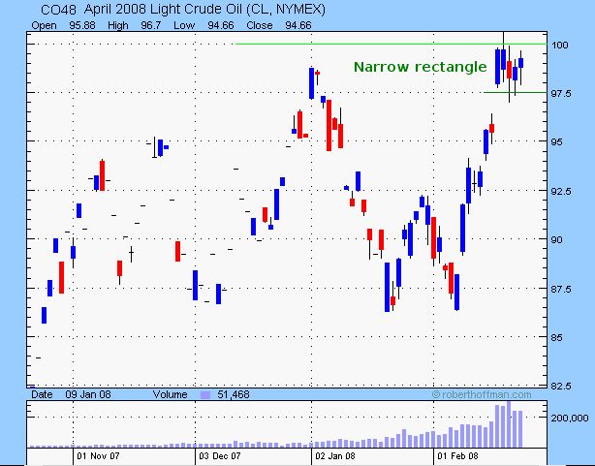Click the '01 Nov 07' date axis label
595x466 pixels.
tap(98, 455)
